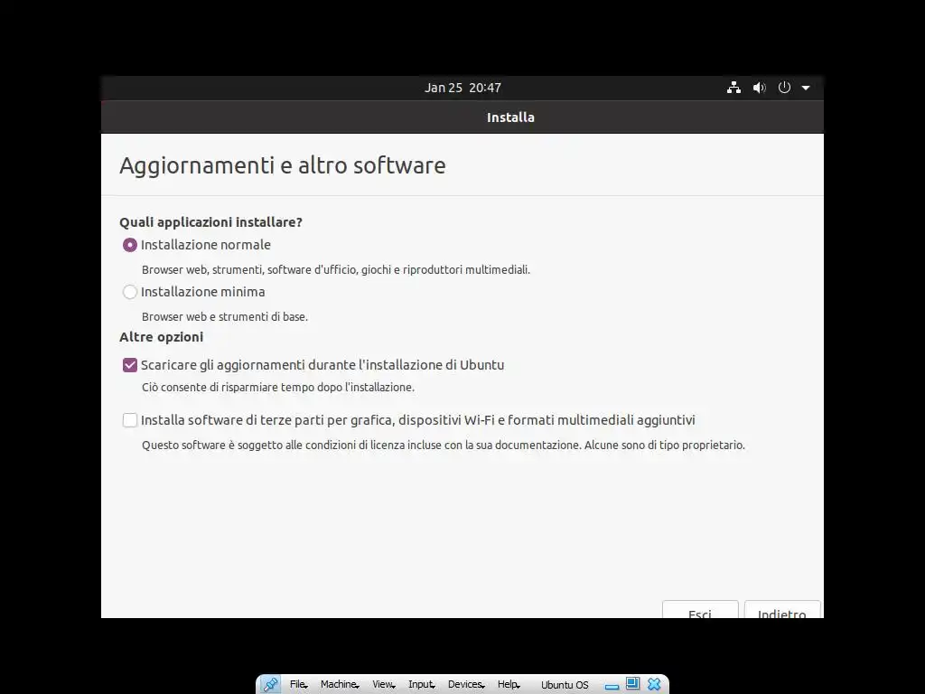Click the Ubuntu OS label in mini toolbar
This screenshot has width=925, height=694.
pyautogui.click(x=565, y=685)
